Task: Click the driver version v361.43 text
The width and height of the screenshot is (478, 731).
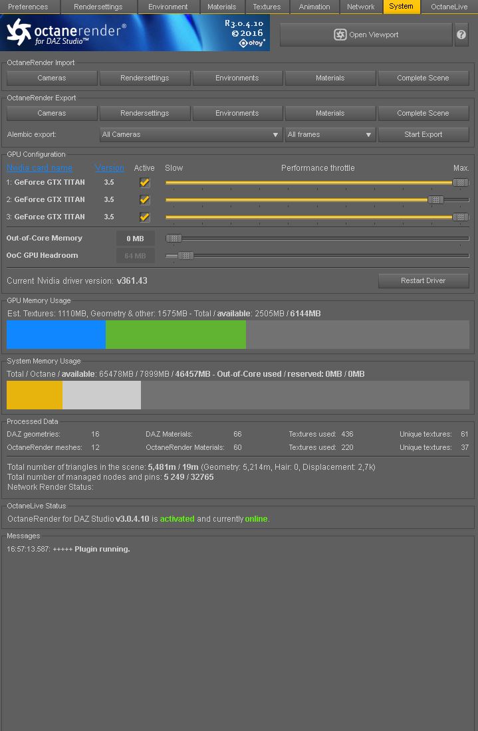Action: 132,280
